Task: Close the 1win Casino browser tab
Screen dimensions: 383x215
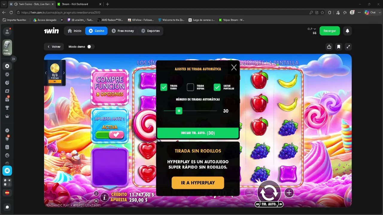Action: point(53,4)
